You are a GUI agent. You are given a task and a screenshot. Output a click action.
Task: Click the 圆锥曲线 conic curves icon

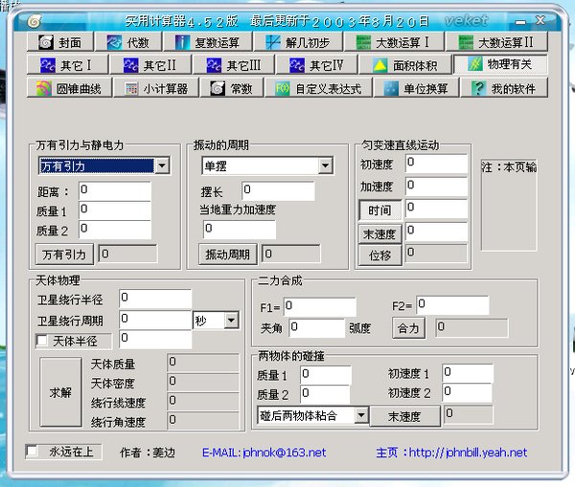click(44, 89)
